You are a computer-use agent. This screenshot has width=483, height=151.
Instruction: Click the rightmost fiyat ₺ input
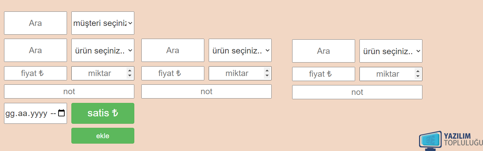323,74
